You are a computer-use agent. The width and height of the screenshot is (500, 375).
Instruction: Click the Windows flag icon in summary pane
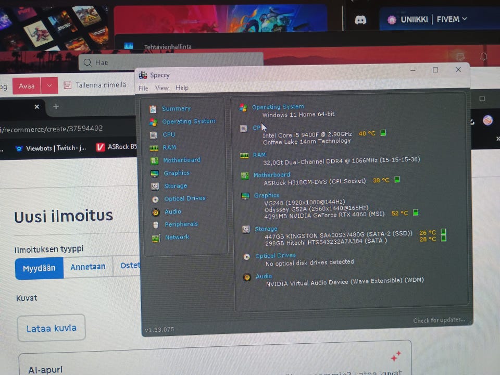tap(243, 108)
